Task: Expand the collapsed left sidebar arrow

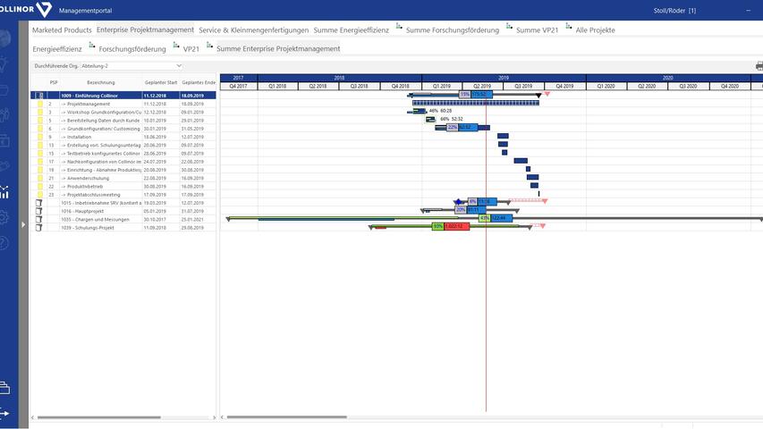Action: tap(23, 224)
